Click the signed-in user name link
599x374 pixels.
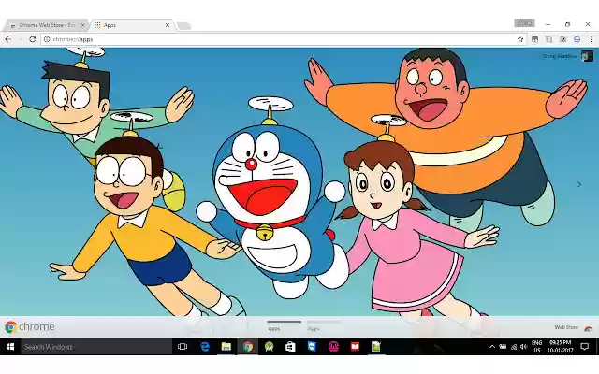click(x=560, y=56)
